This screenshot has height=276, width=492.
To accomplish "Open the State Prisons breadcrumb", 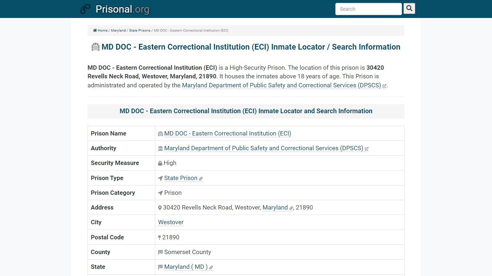I will (x=140, y=31).
